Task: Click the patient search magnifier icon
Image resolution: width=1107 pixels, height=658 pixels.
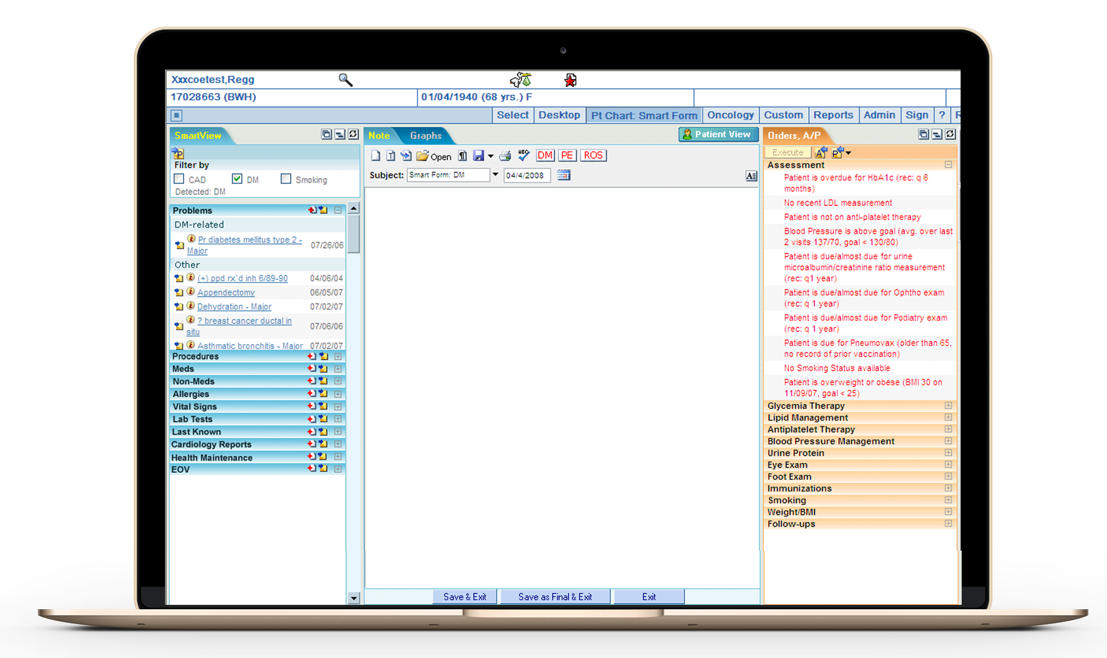Action: [x=345, y=80]
